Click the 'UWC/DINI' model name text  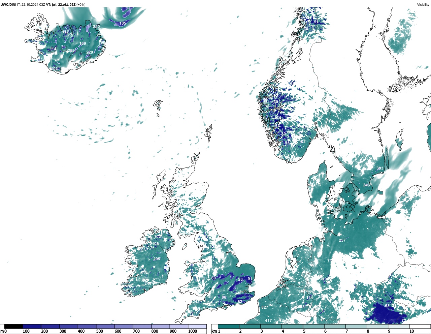(8, 4)
